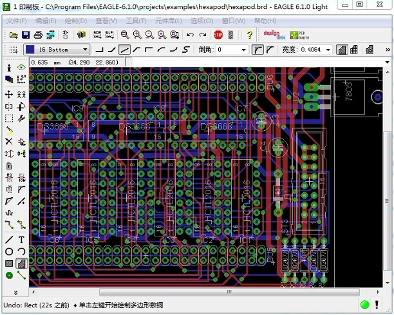The width and height of the screenshot is (394, 315).
Task: Set polygon pour to hatch fill
Action: (354, 50)
